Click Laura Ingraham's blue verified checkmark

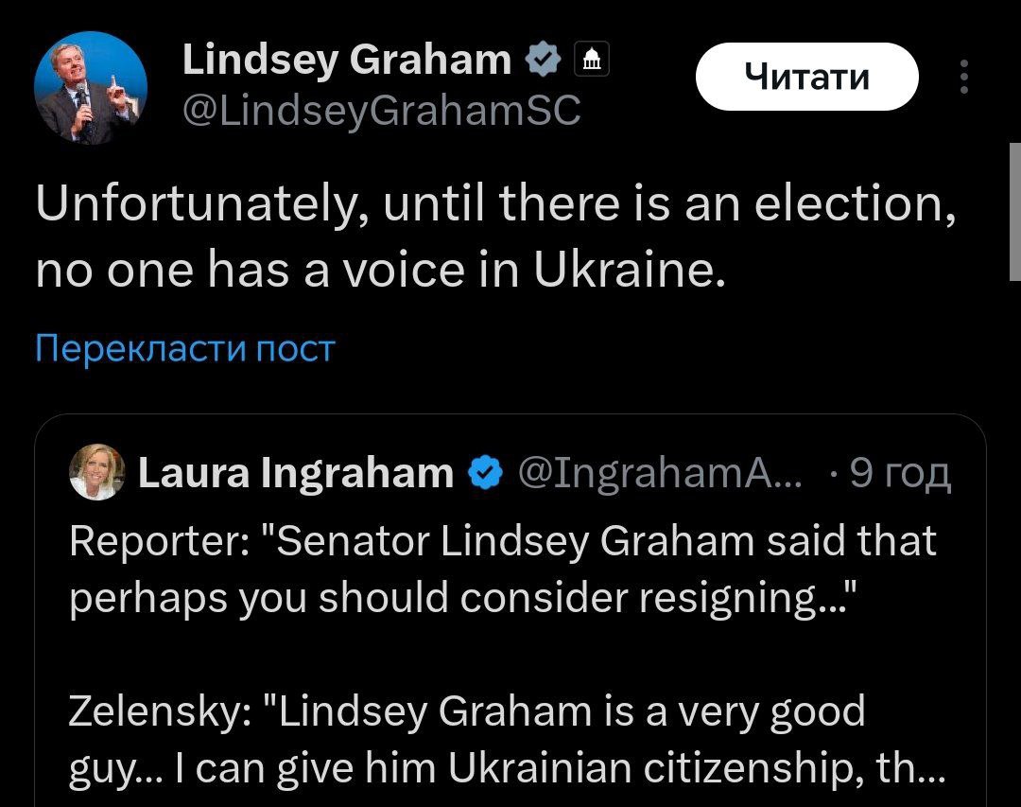click(x=486, y=472)
